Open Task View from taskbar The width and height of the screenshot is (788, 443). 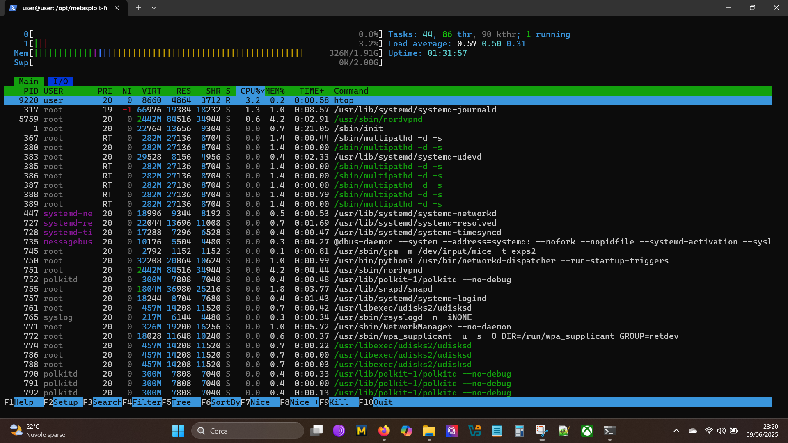click(316, 431)
